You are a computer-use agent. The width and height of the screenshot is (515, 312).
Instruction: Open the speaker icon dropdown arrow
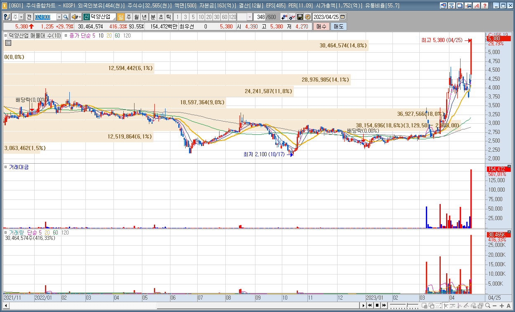79,17
